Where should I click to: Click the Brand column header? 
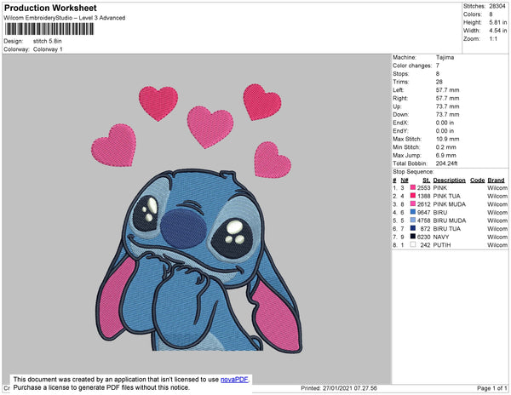point(496,180)
